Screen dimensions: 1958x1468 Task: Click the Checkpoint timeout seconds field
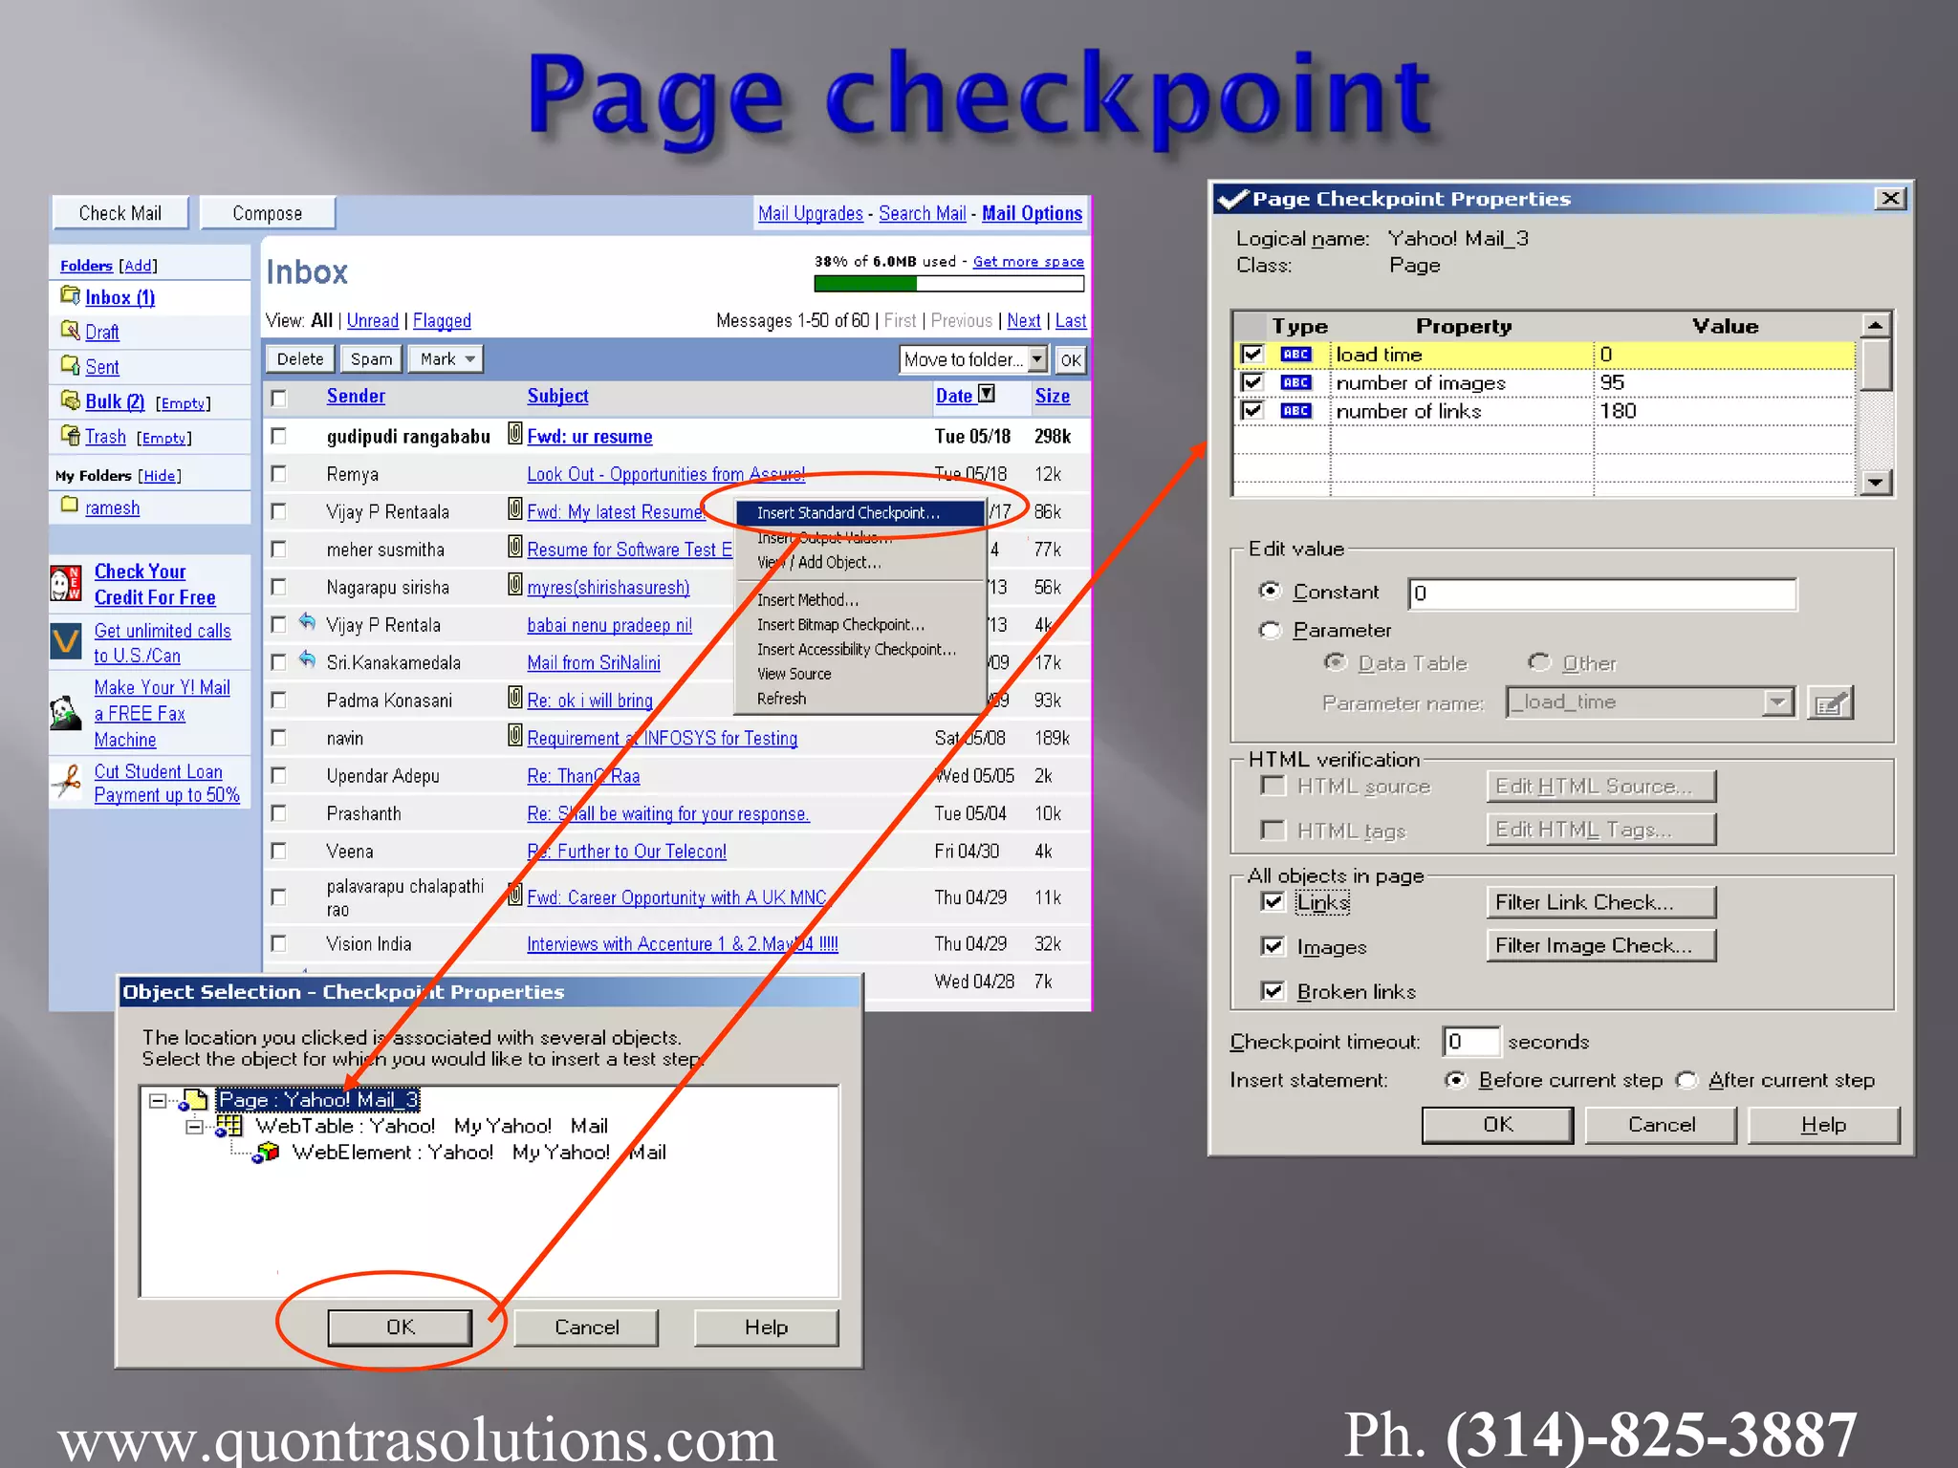point(1469,1042)
